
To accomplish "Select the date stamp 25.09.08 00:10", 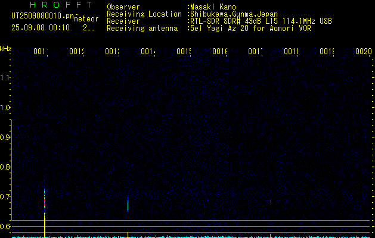I will 41,28.
